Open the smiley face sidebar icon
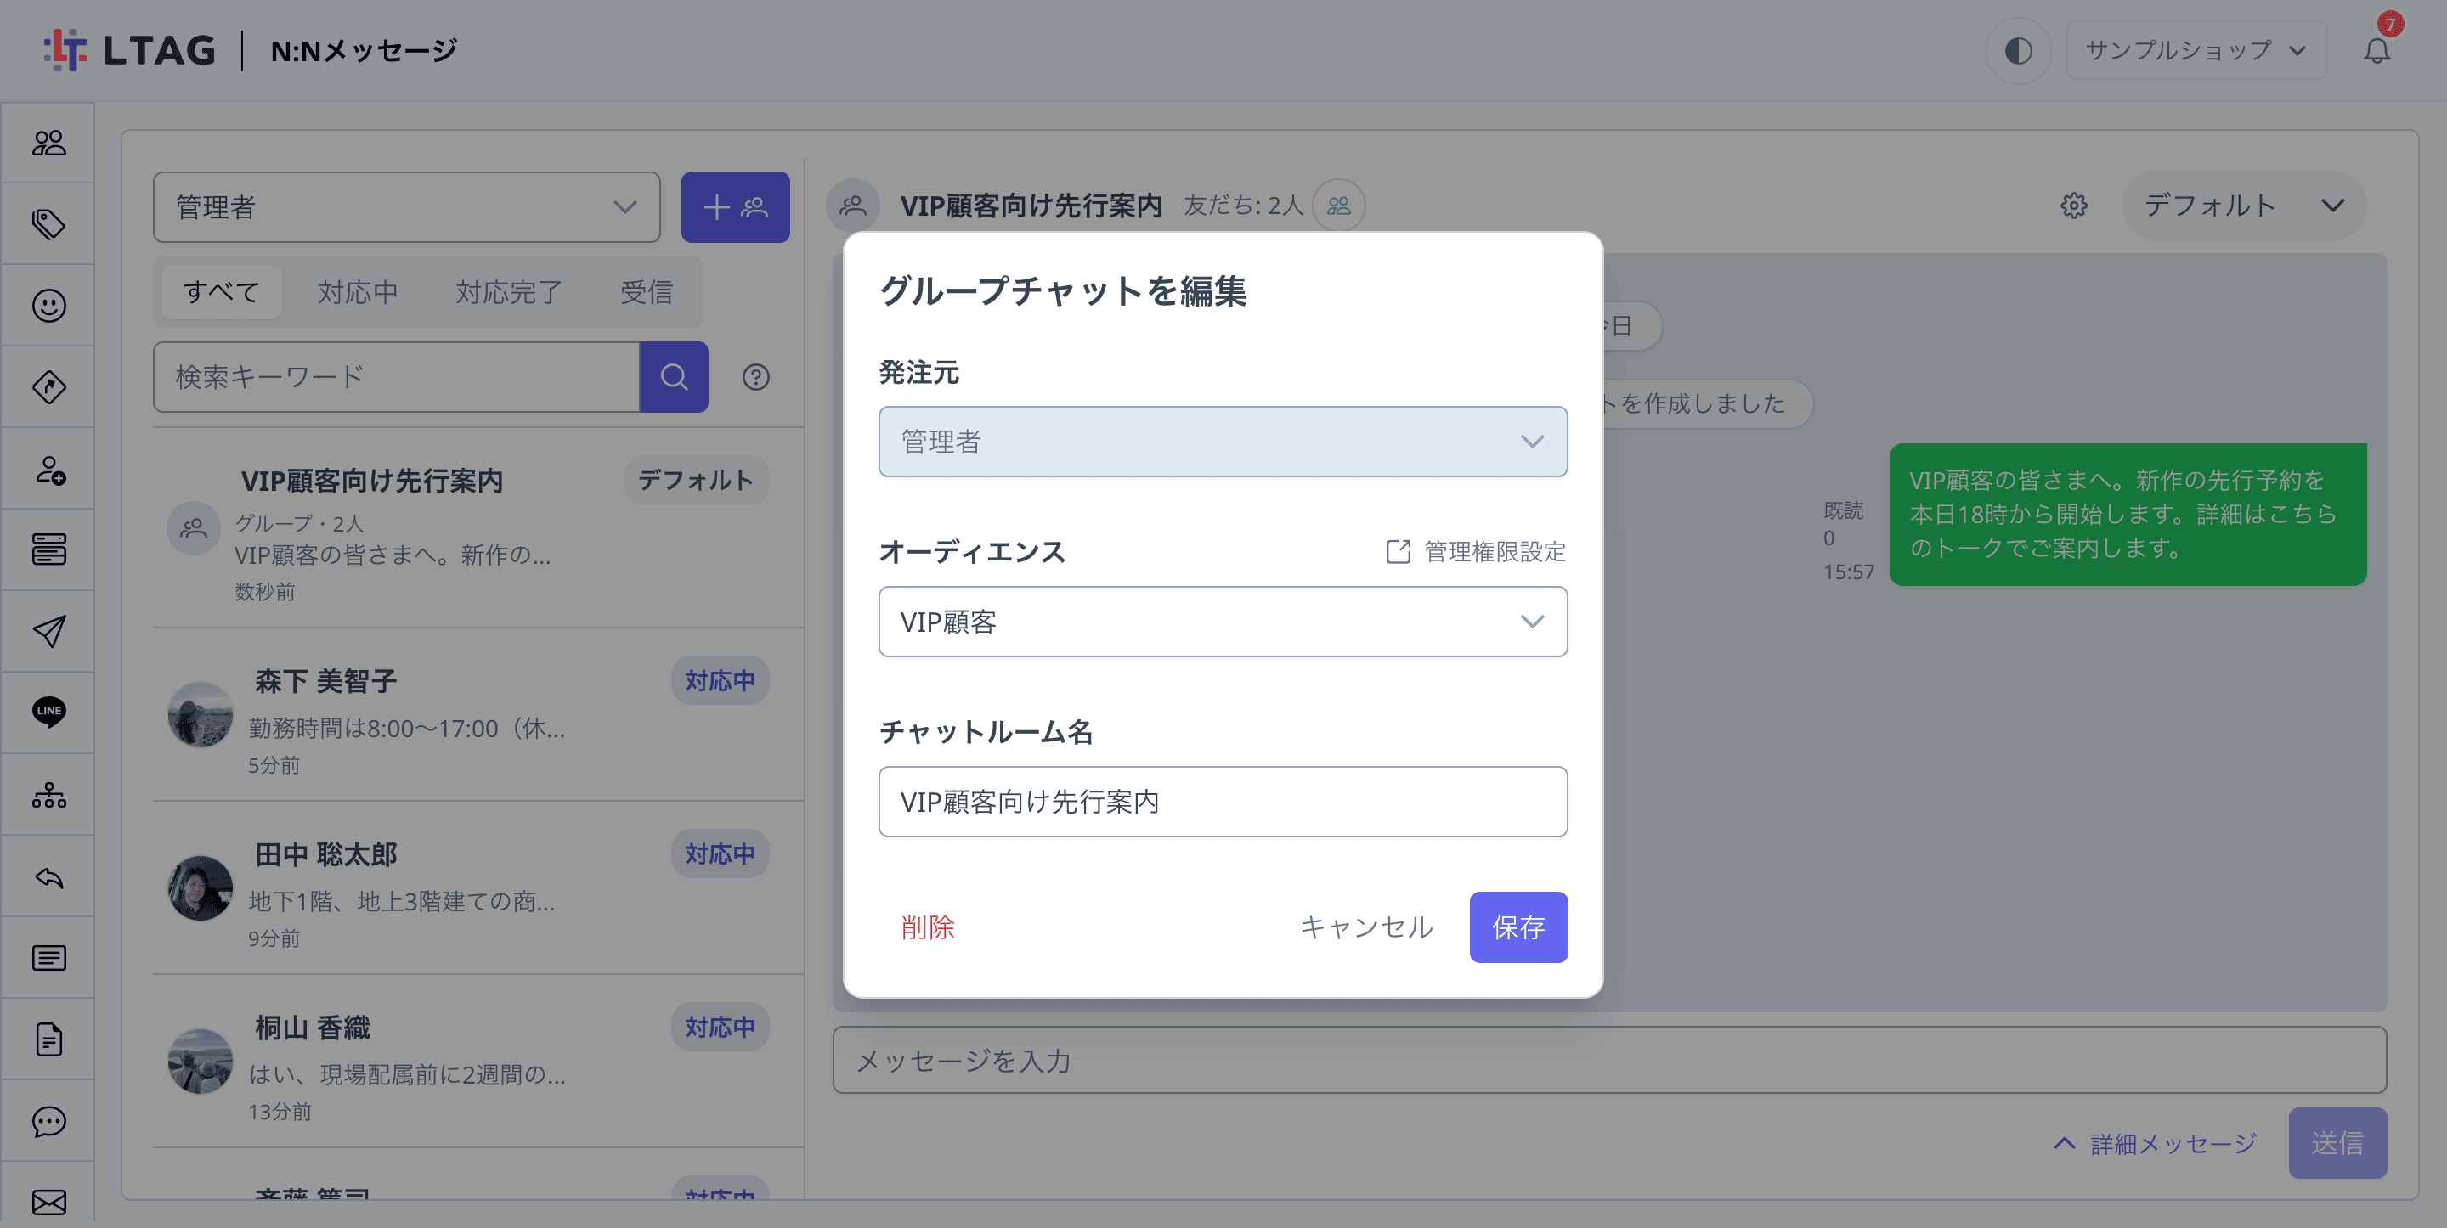The image size is (2447, 1228). click(48, 306)
